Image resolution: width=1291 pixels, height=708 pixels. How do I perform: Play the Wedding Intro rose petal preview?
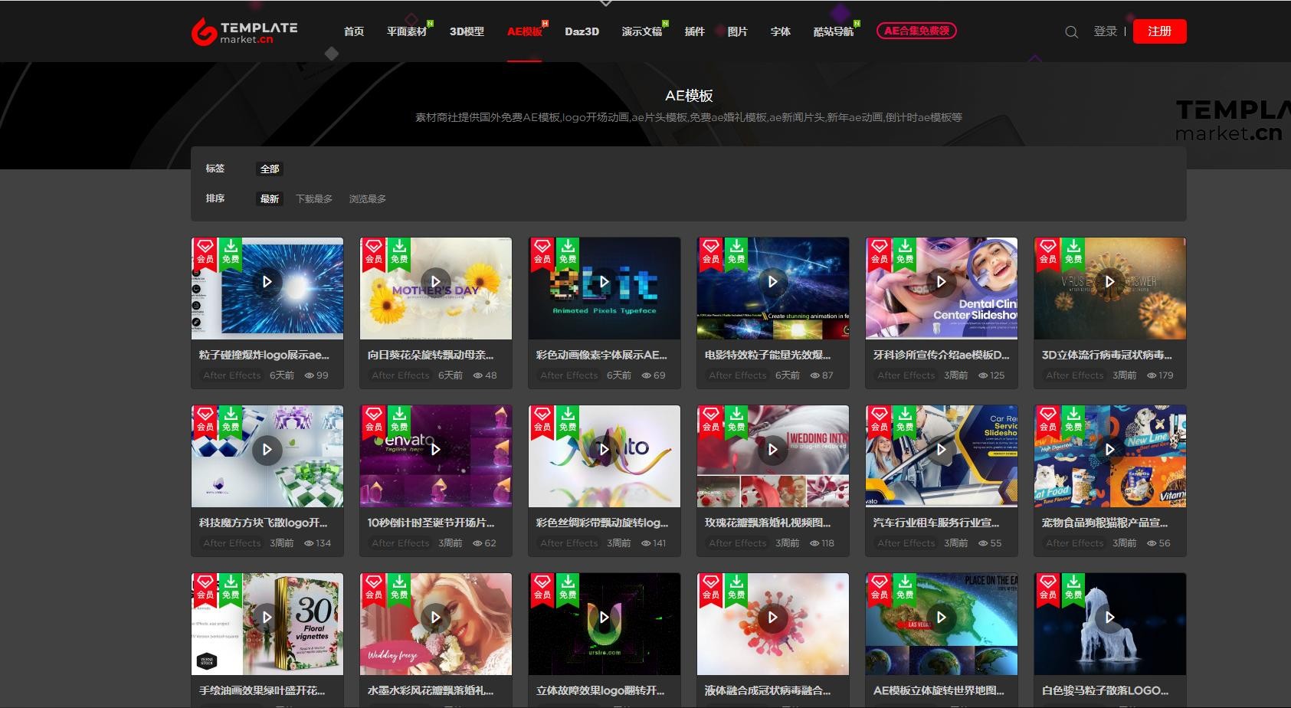tap(772, 450)
